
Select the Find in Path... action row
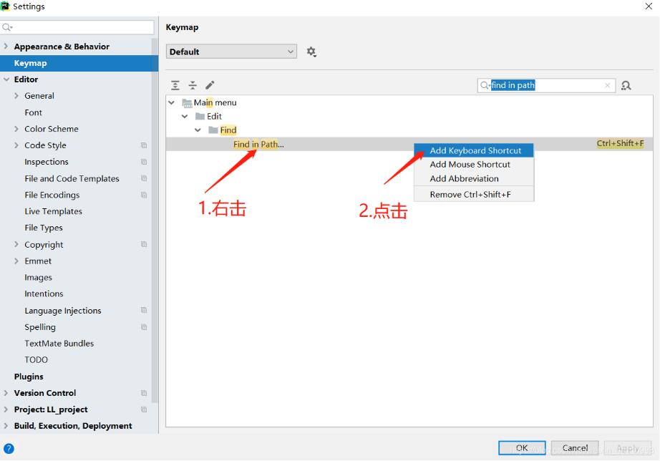[x=409, y=145]
